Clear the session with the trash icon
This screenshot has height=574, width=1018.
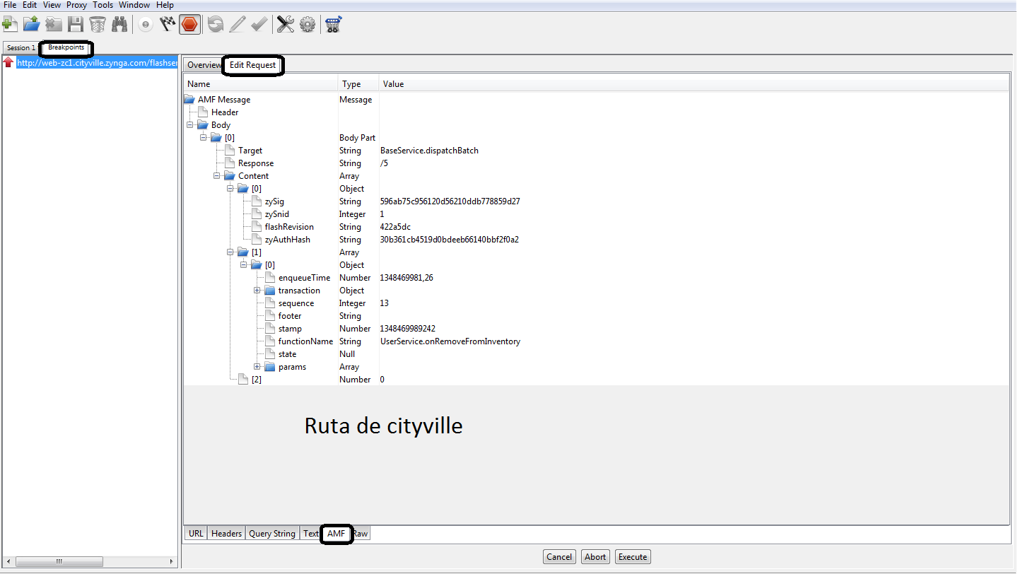pos(98,25)
